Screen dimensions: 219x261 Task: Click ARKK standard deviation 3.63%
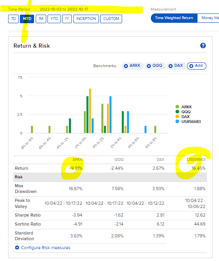pos(76,236)
